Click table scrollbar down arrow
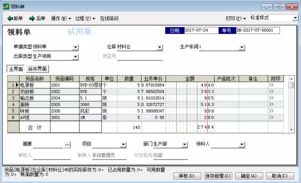The width and height of the screenshot is (301, 183). click(x=292, y=130)
